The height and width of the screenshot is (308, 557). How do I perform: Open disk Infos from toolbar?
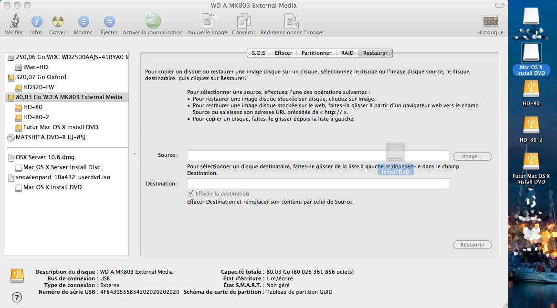pyautogui.click(x=36, y=21)
